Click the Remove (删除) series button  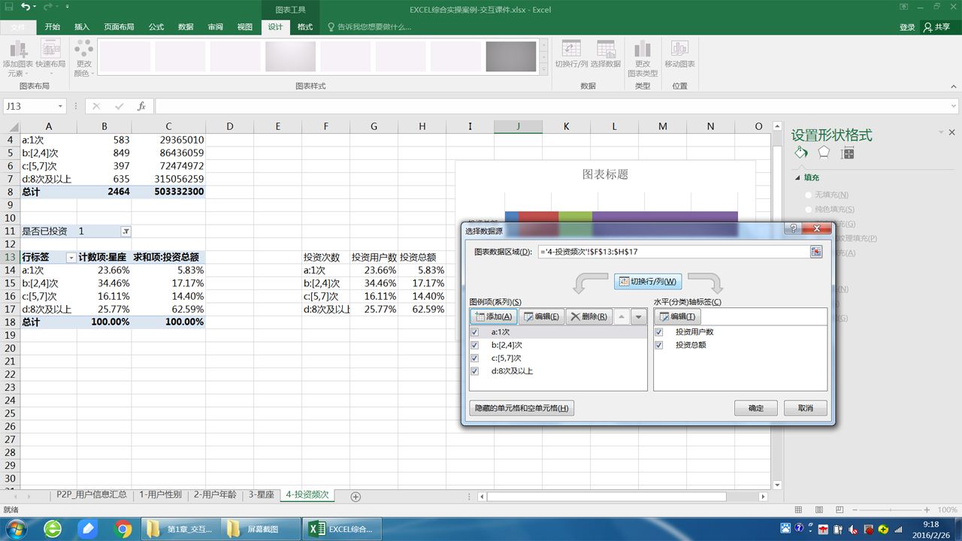pos(588,317)
